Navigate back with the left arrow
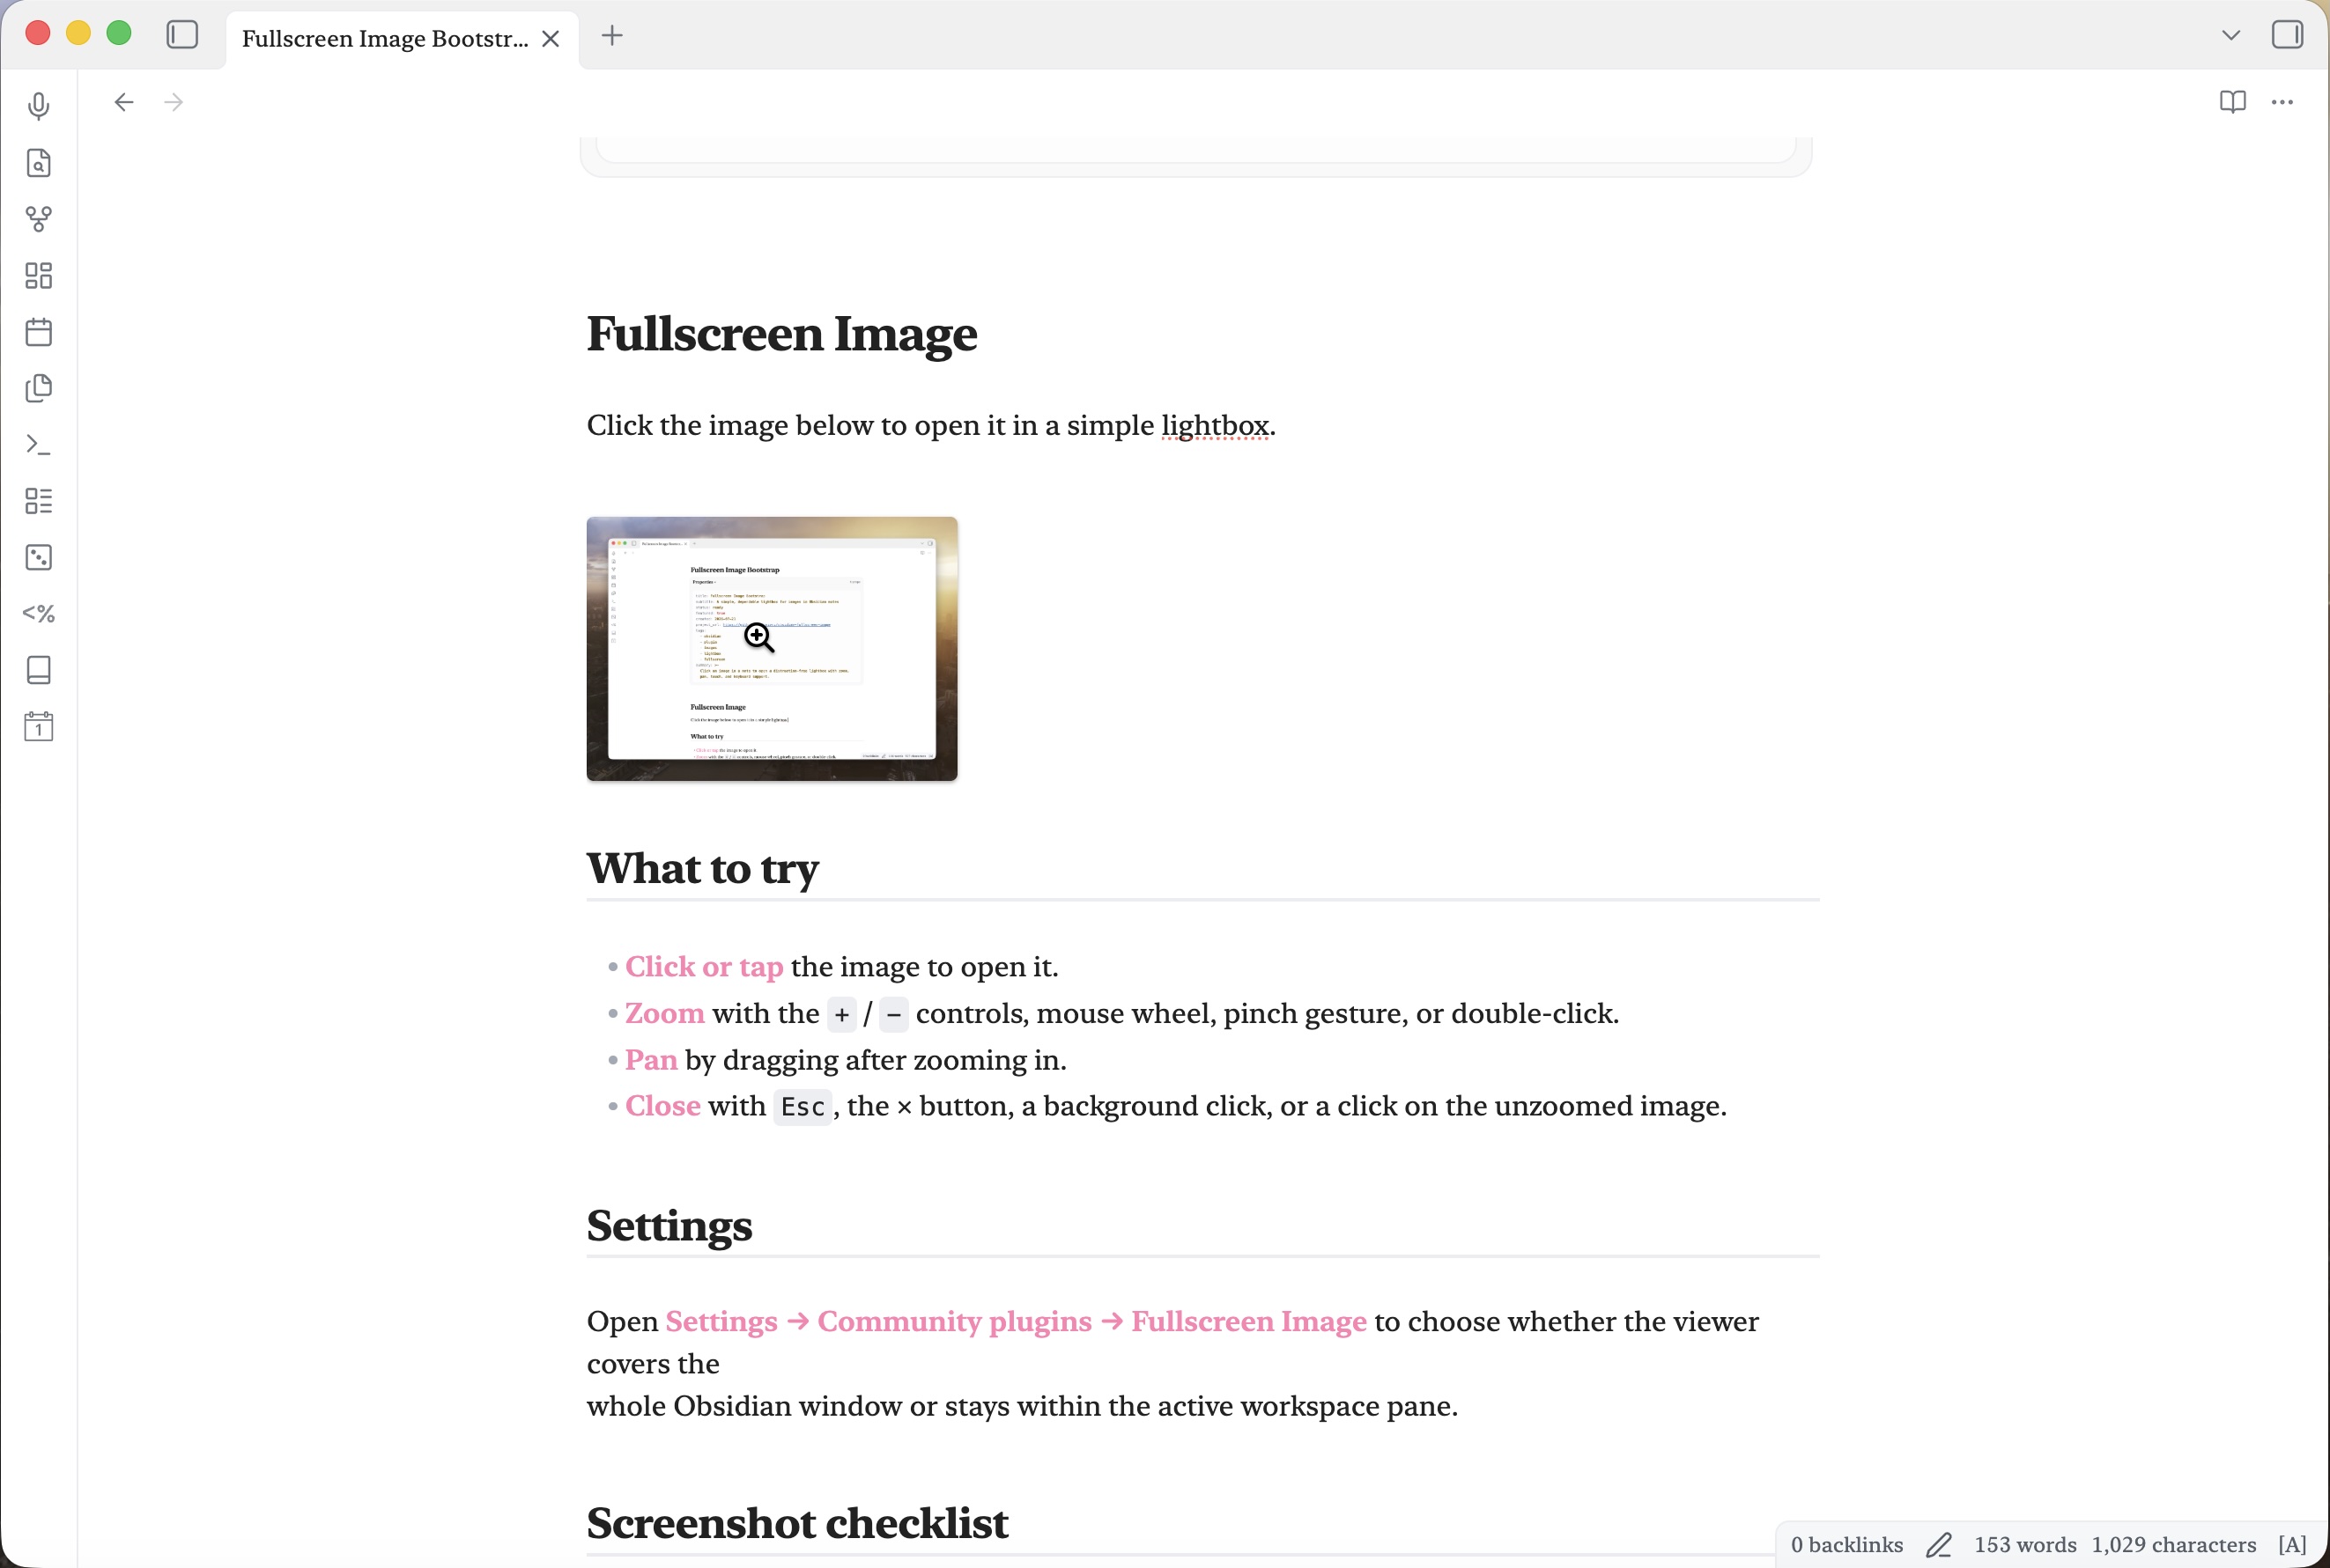This screenshot has width=2330, height=1568. click(124, 102)
